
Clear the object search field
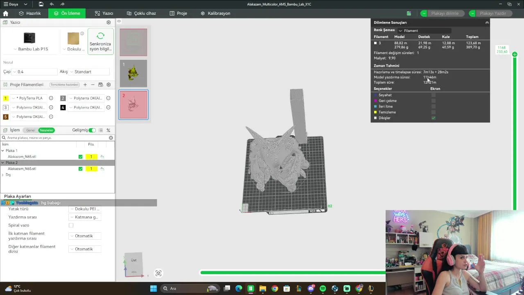[111, 138]
